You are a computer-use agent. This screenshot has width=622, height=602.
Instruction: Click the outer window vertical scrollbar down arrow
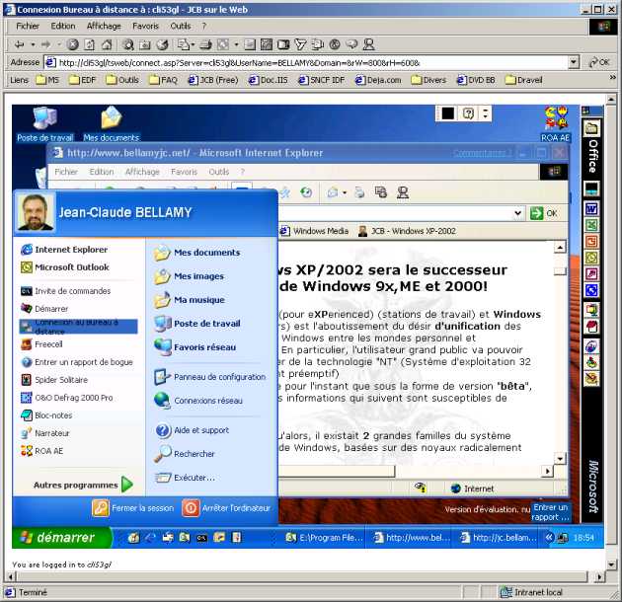[611, 564]
